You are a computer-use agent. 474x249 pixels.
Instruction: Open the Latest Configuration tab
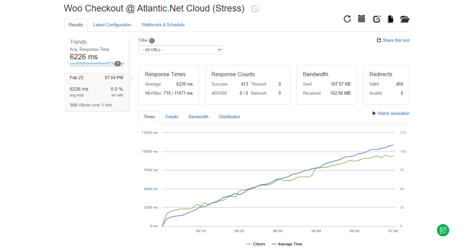click(x=112, y=25)
